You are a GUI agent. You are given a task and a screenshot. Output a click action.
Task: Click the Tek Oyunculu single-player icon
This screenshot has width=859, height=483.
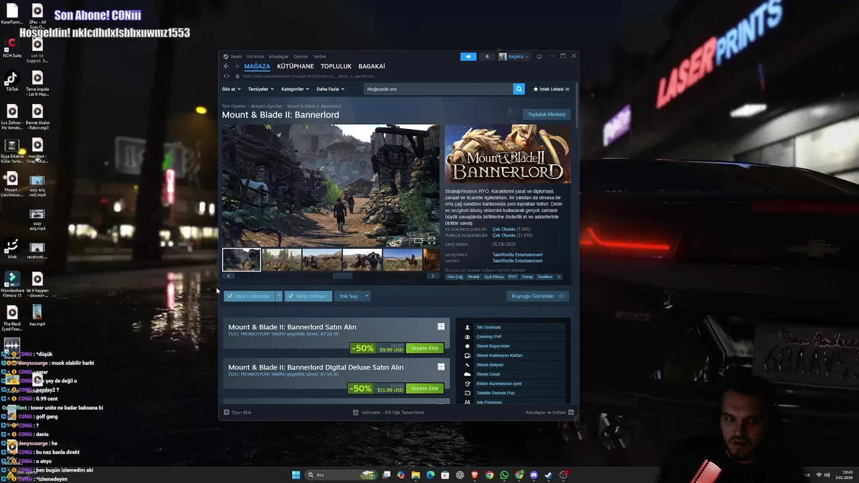(x=468, y=327)
